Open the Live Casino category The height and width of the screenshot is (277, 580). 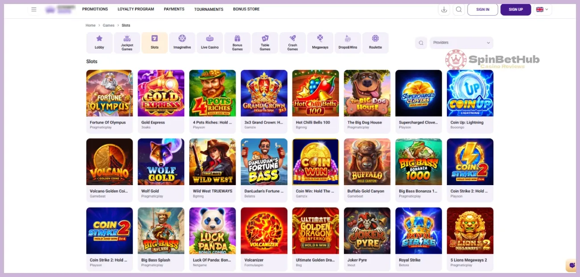[210, 43]
